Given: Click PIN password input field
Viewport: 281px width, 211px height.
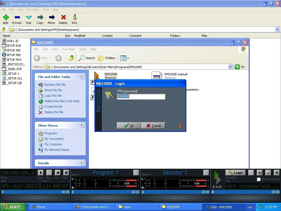Looking at the screenshot, I should pyautogui.click(x=141, y=96).
